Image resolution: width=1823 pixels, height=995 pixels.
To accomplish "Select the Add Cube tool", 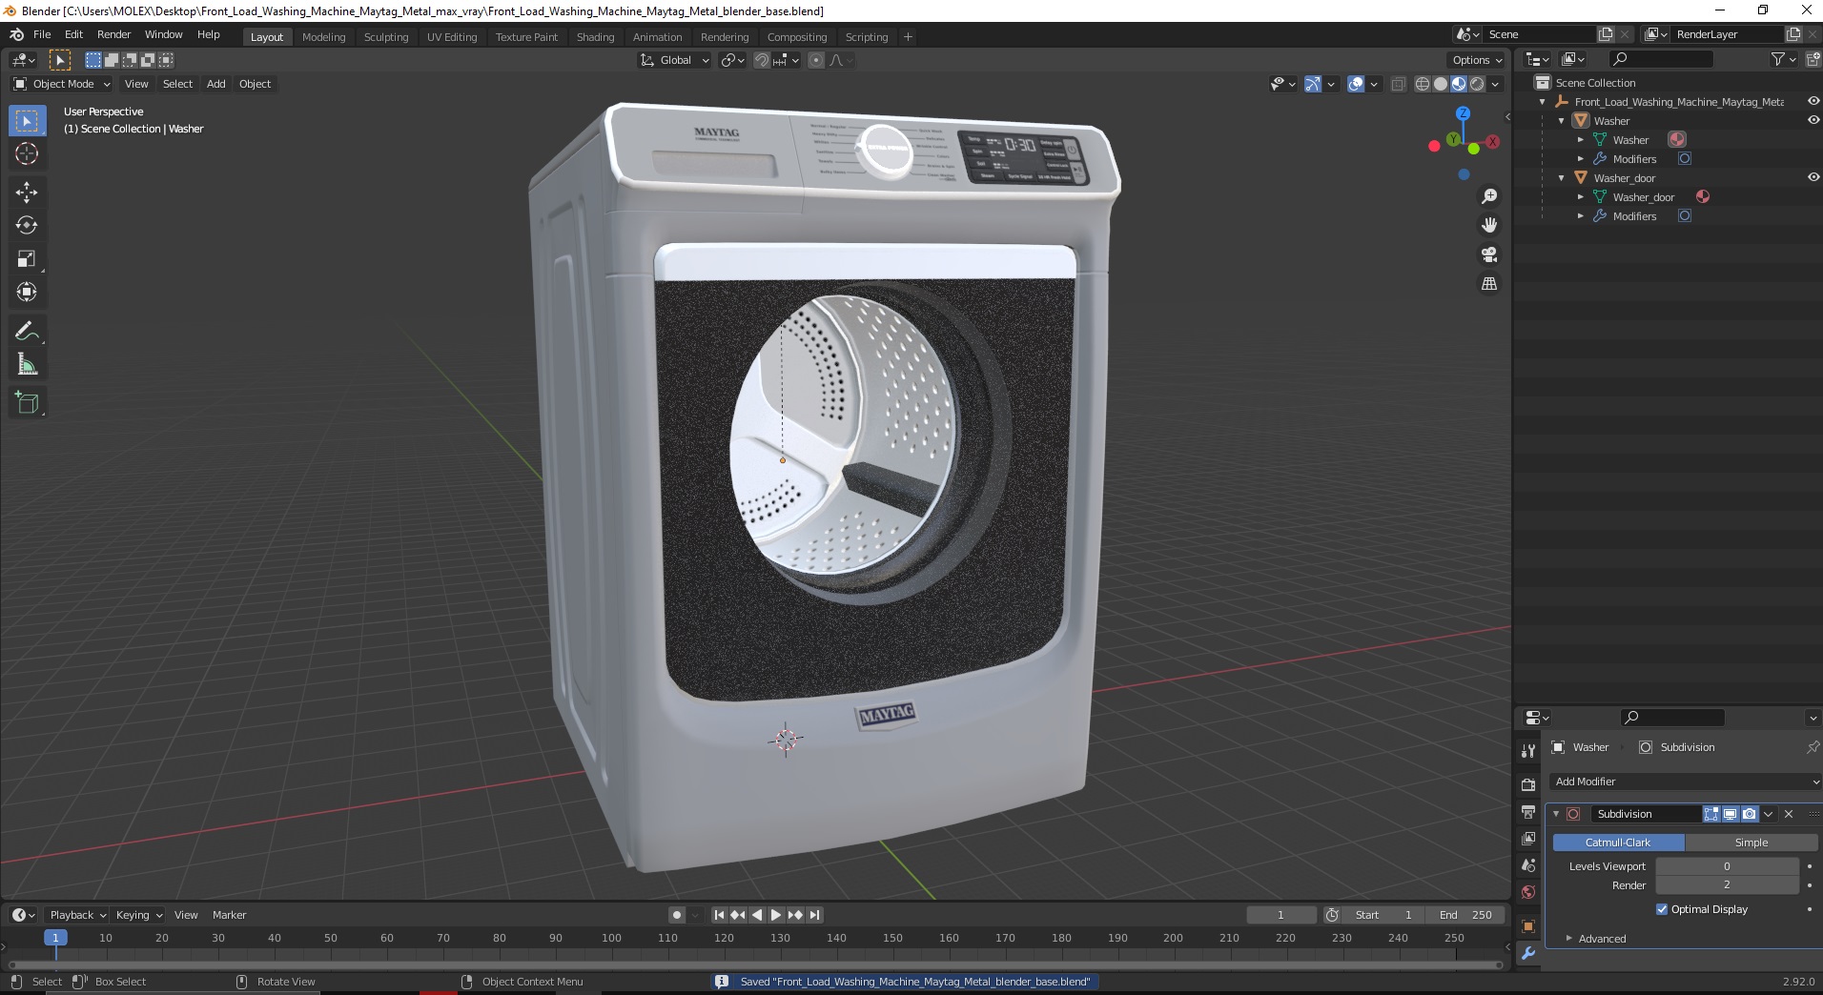I will (27, 403).
